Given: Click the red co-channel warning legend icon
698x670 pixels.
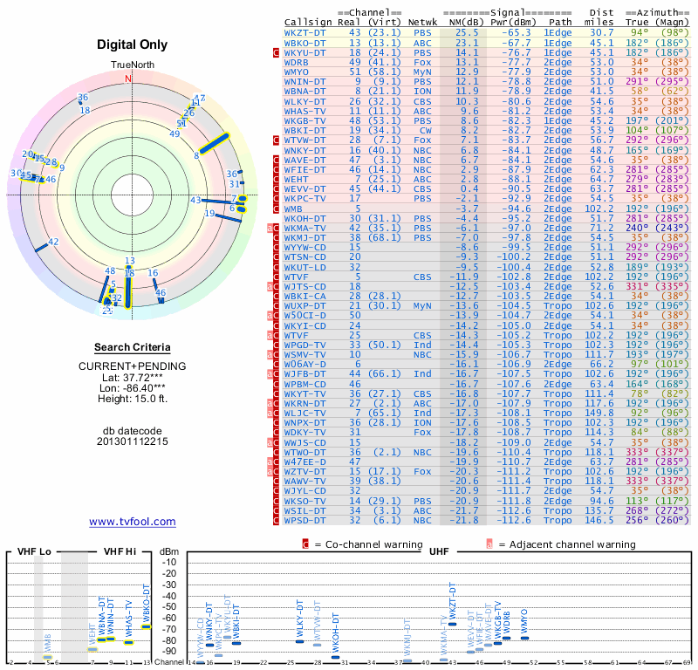Looking at the screenshot, I should point(306,544).
